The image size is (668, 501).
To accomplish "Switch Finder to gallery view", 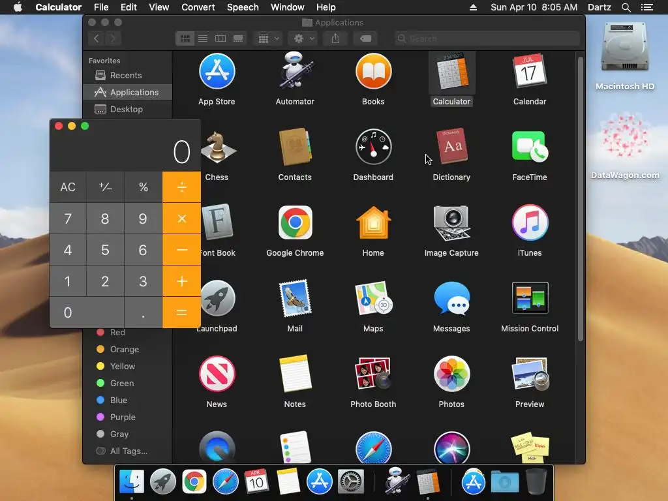I will coord(238,38).
